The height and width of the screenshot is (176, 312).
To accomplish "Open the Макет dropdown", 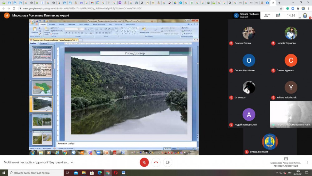I will point(55,28).
